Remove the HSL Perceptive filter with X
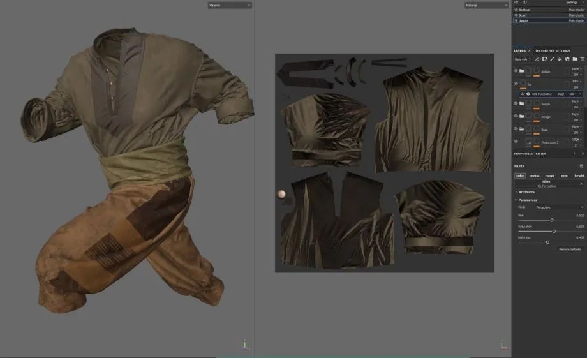The width and height of the screenshot is (587, 358). 581,183
